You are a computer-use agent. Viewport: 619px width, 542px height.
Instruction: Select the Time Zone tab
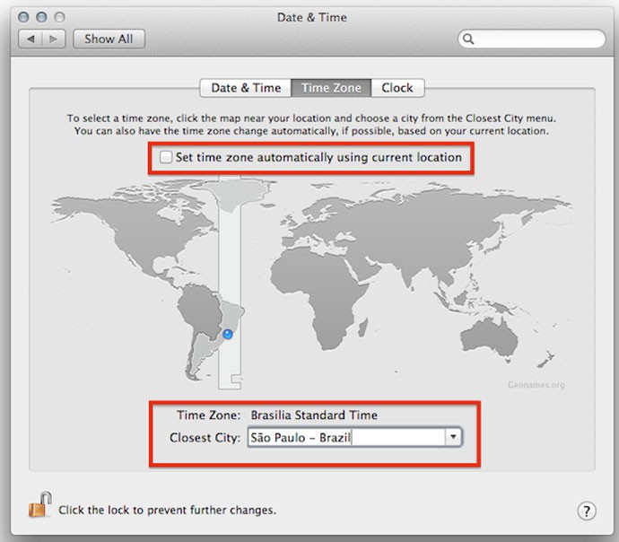click(331, 88)
